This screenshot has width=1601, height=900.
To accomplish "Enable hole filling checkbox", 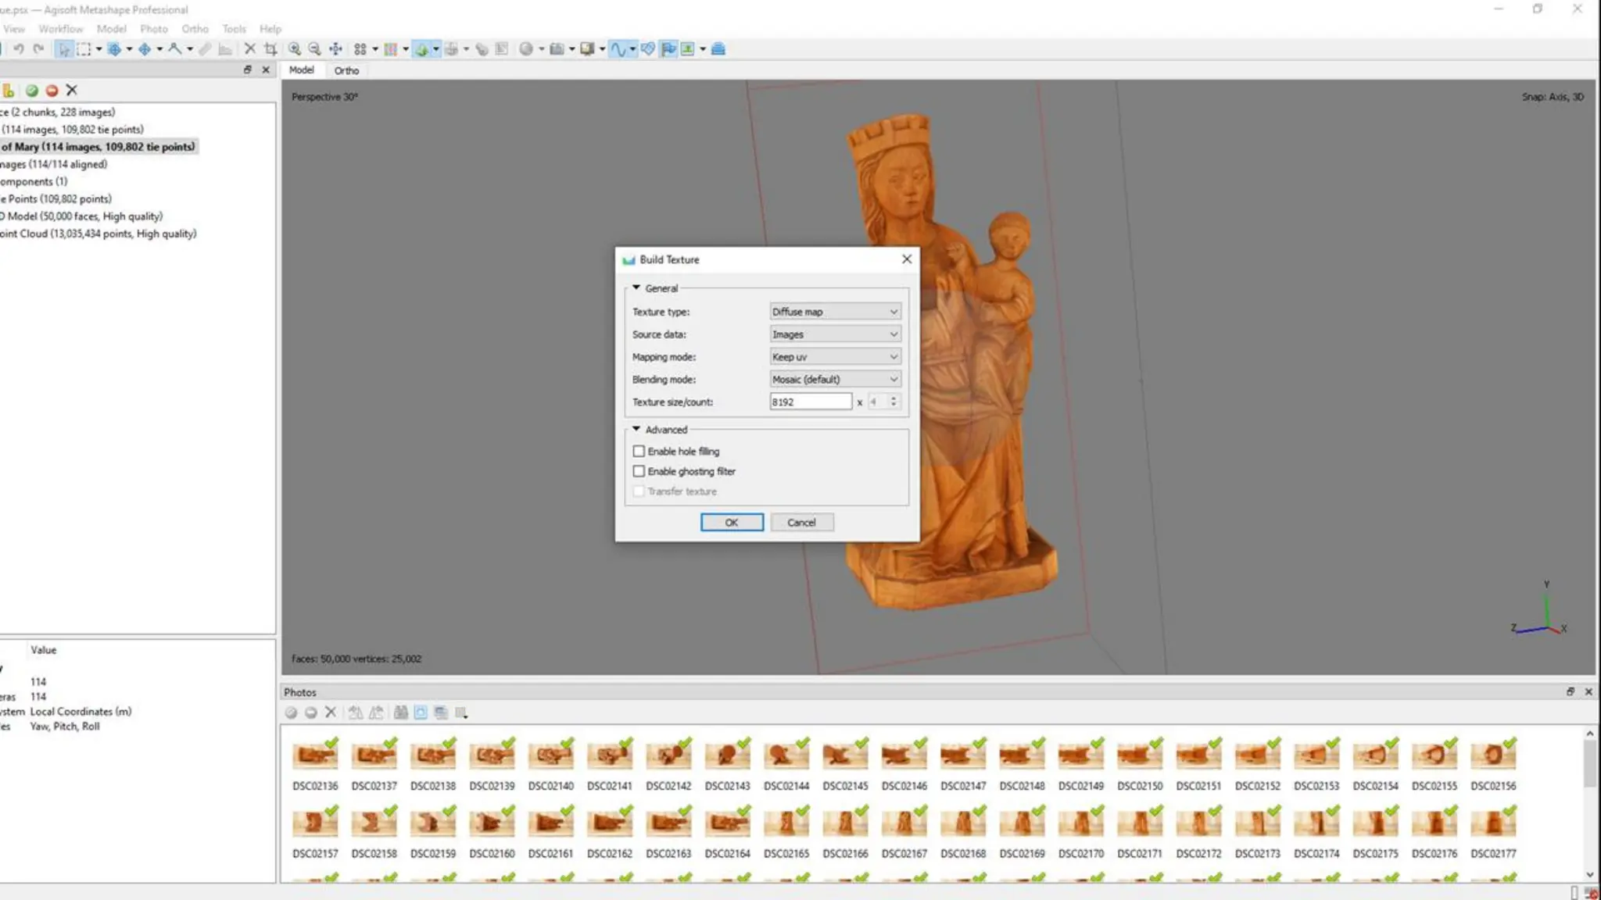I will click(x=639, y=452).
